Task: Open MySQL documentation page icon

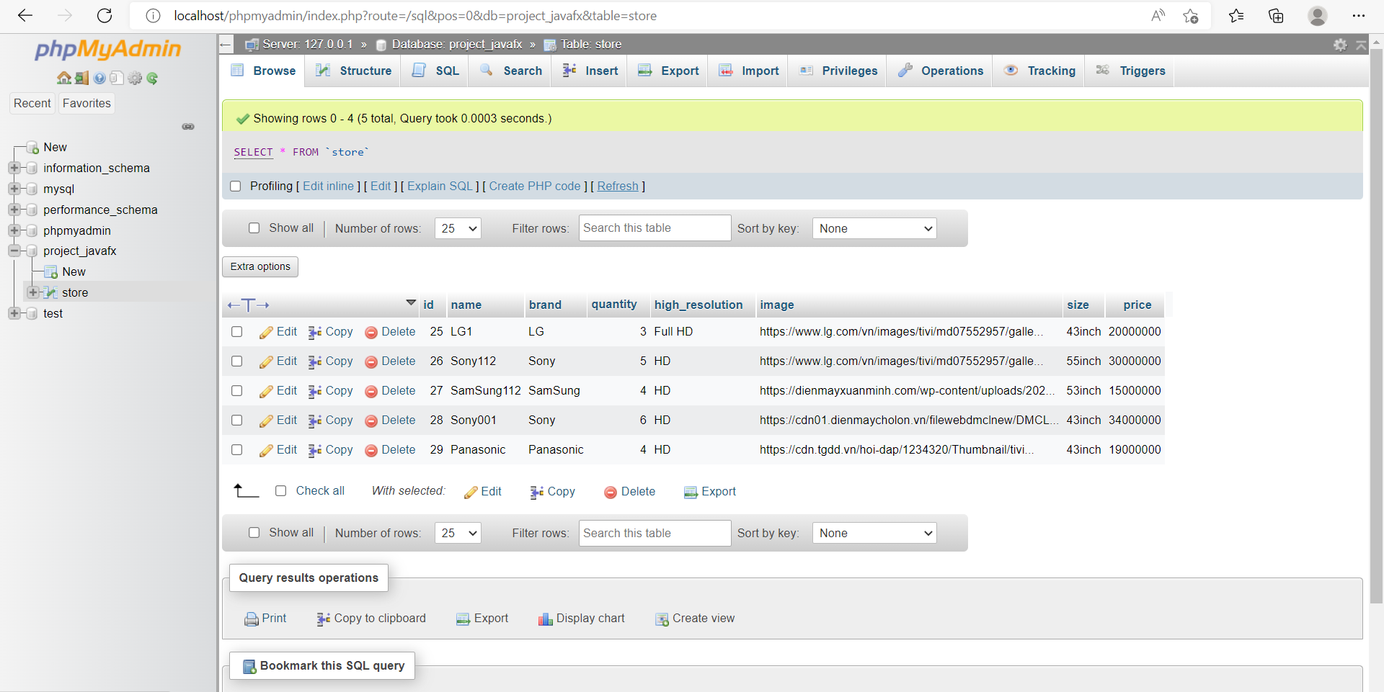Action: click(x=117, y=78)
